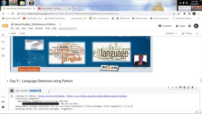Open Last saved revision history link
This screenshot has height=114, width=202.
coord(68,28)
